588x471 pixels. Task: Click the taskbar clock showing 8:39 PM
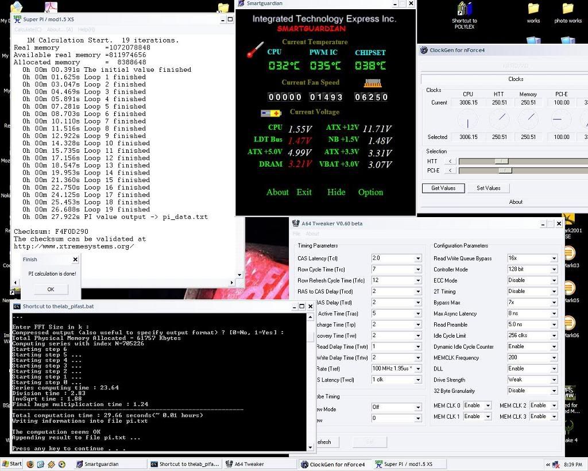572,465
